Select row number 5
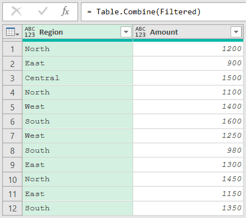The image size is (246, 218). pyautogui.click(x=12, y=107)
